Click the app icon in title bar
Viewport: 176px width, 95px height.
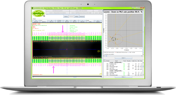click(32, 8)
